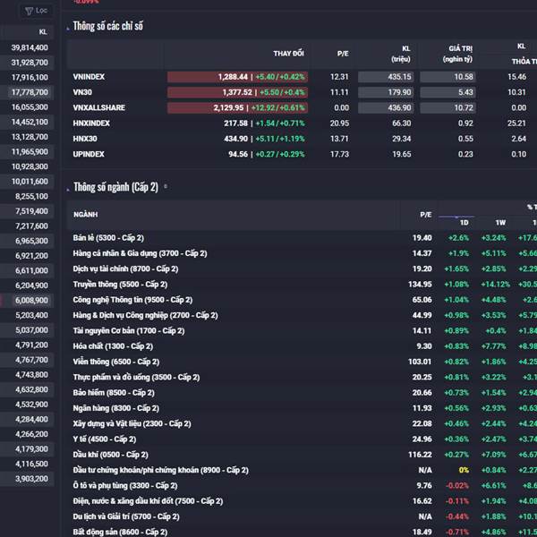This screenshot has height=537, width=537.
Task: Select Bán lẻ 1D value +2.6%
Action: [458, 238]
